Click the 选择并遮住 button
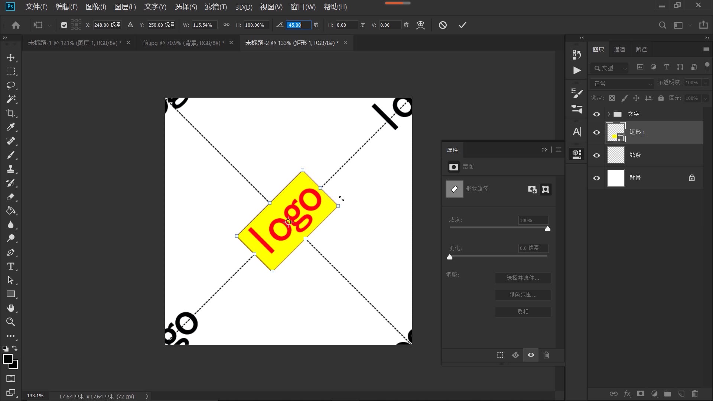This screenshot has width=713, height=401. (x=522, y=278)
